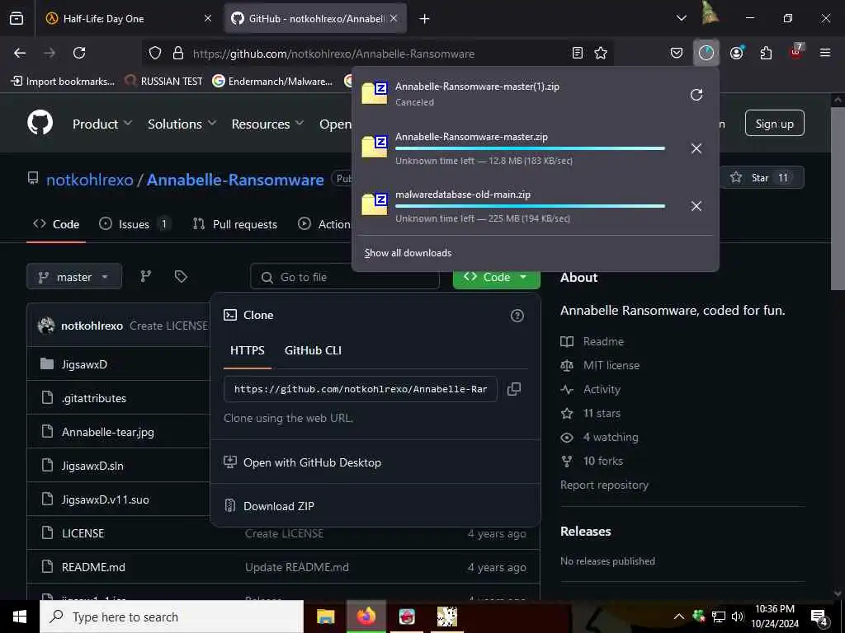
Task: Click the browser address bar URL
Action: click(x=333, y=54)
